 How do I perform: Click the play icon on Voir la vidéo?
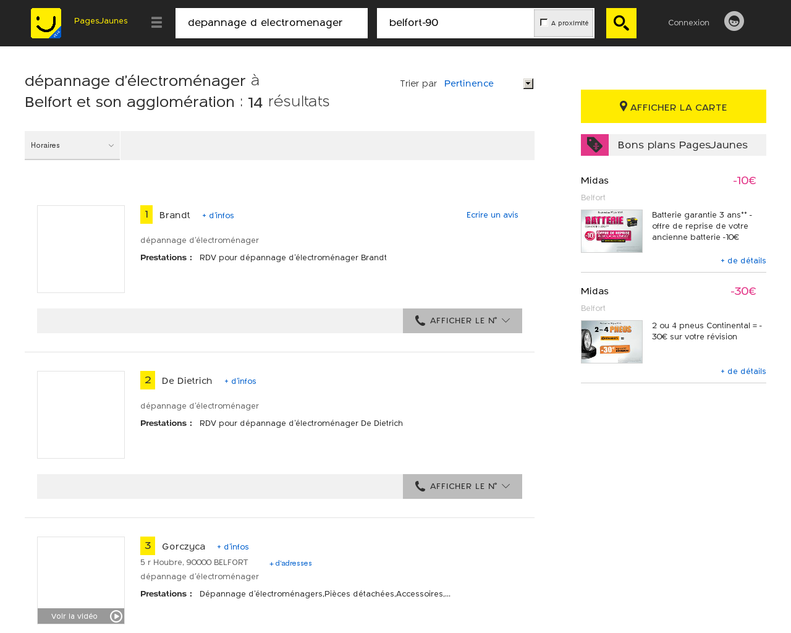(x=116, y=616)
